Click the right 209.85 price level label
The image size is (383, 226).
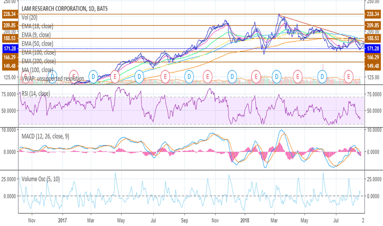(x=373, y=25)
